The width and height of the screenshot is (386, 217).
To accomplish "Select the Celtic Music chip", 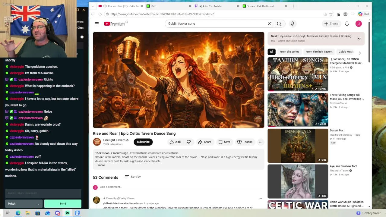I will click(x=346, y=52).
